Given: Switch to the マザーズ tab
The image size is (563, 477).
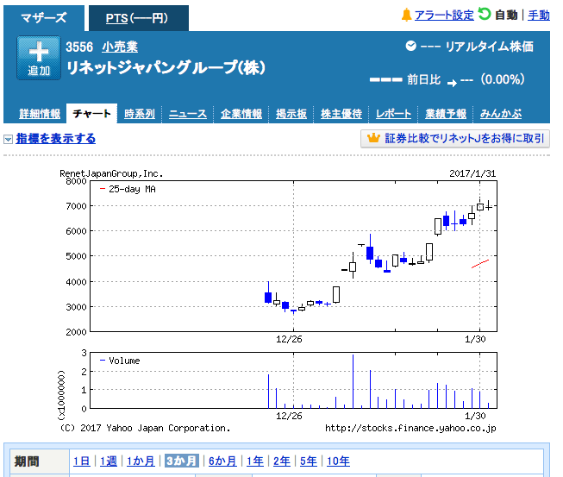Looking at the screenshot, I should (x=44, y=17).
